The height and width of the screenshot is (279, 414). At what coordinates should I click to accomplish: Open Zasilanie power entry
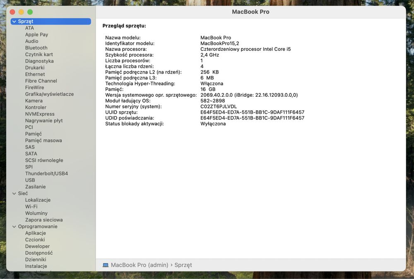(x=35, y=187)
